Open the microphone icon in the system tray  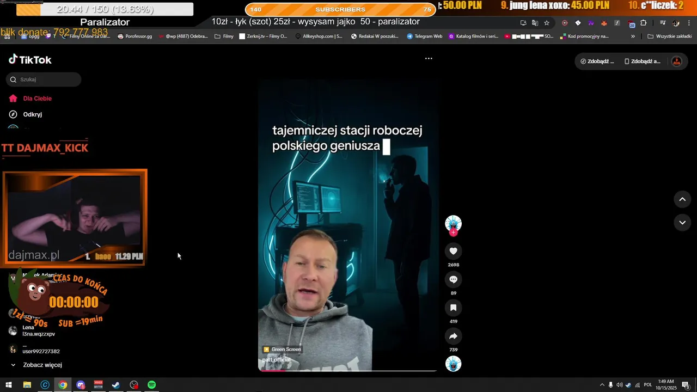click(610, 385)
